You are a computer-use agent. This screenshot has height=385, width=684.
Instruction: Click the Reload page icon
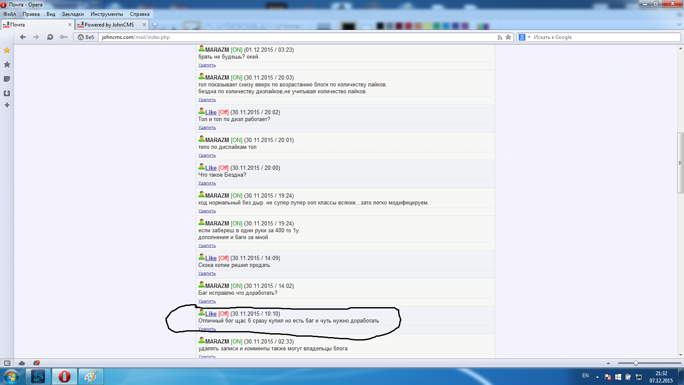coord(50,37)
